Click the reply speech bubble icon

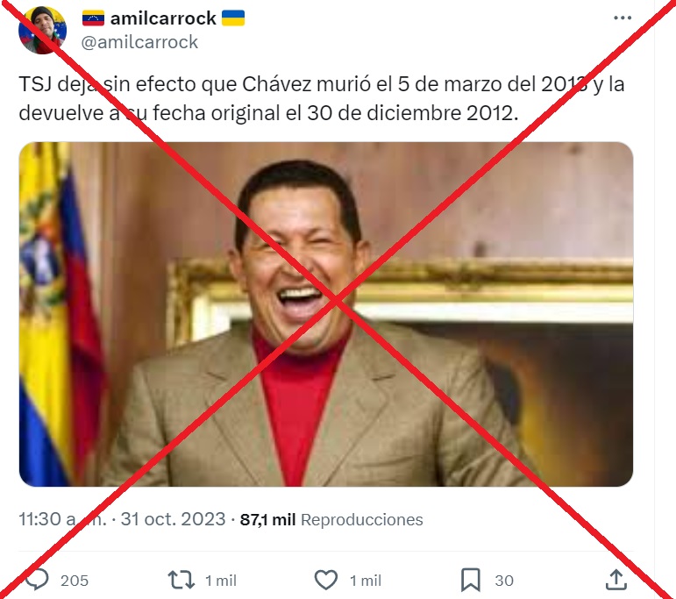point(37,579)
